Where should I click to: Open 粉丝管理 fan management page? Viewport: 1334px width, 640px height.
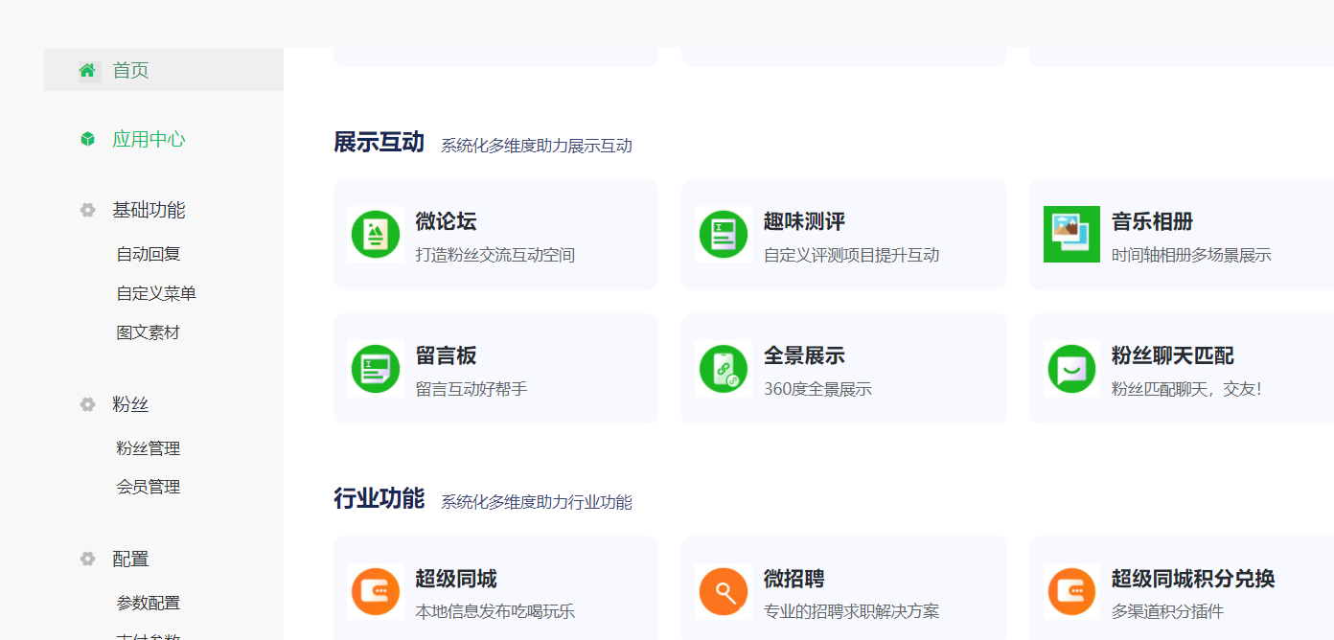point(149,446)
